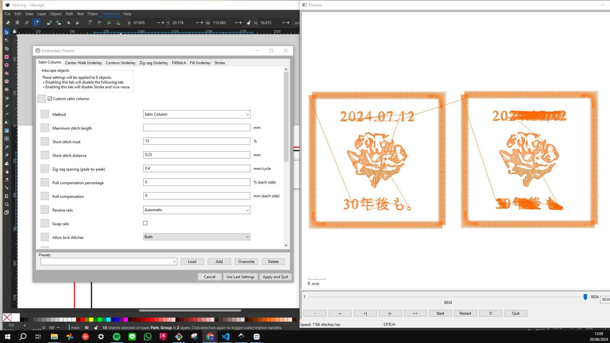Click Restart in Preview window

tap(465, 313)
